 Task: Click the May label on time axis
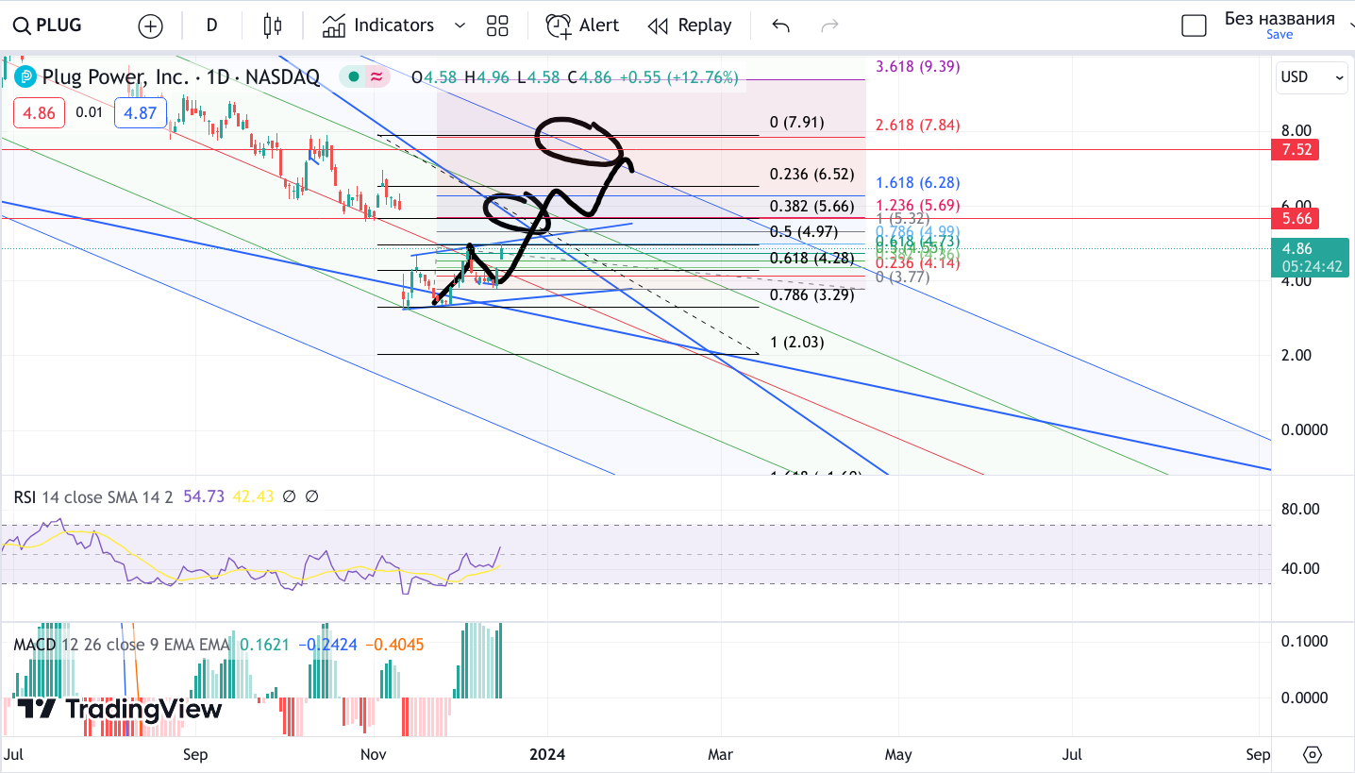click(x=898, y=754)
